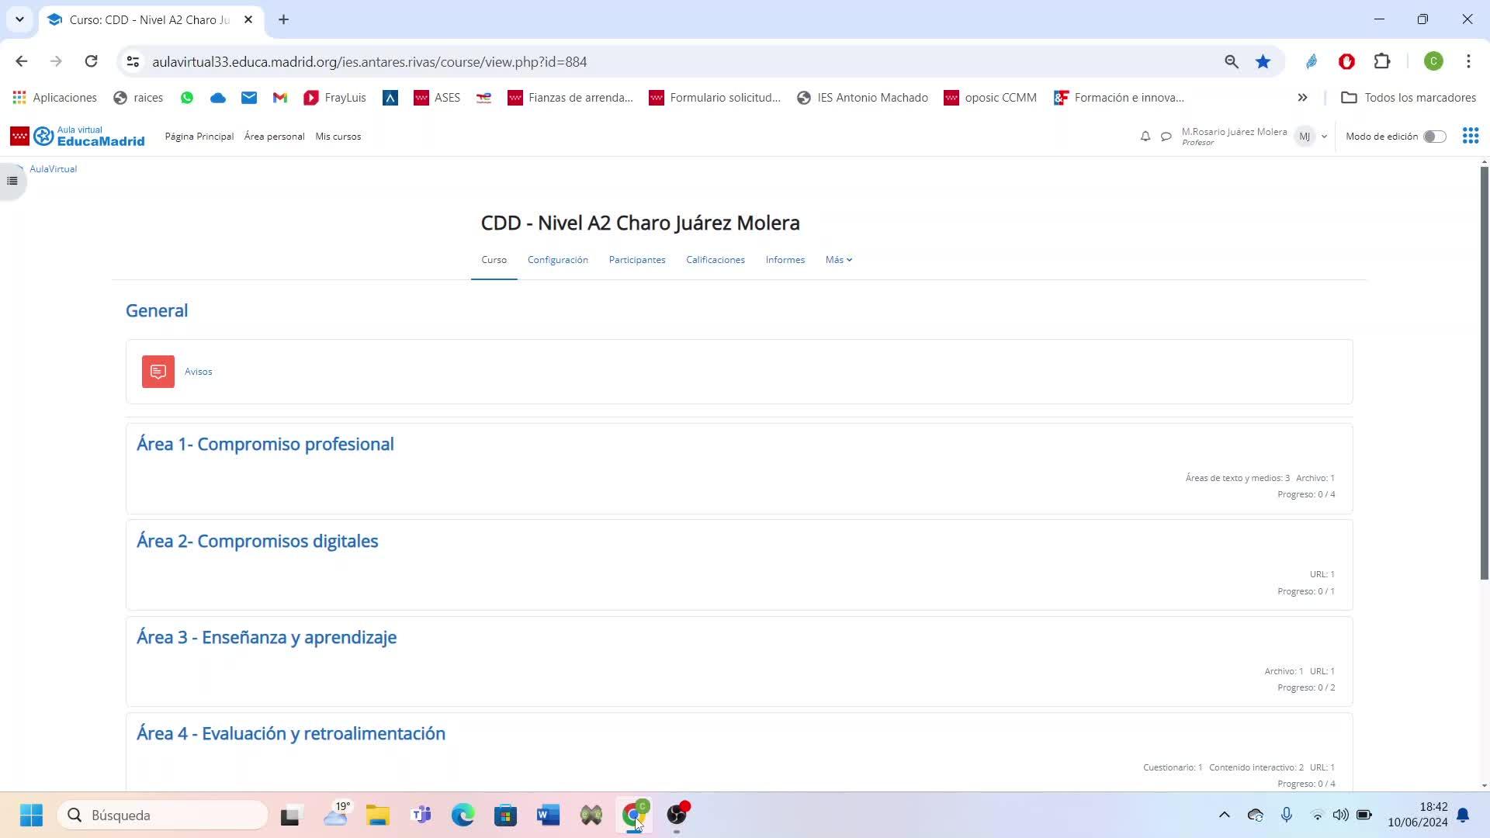
Task: Switch to the Calificaciones tab
Action: pyautogui.click(x=715, y=260)
